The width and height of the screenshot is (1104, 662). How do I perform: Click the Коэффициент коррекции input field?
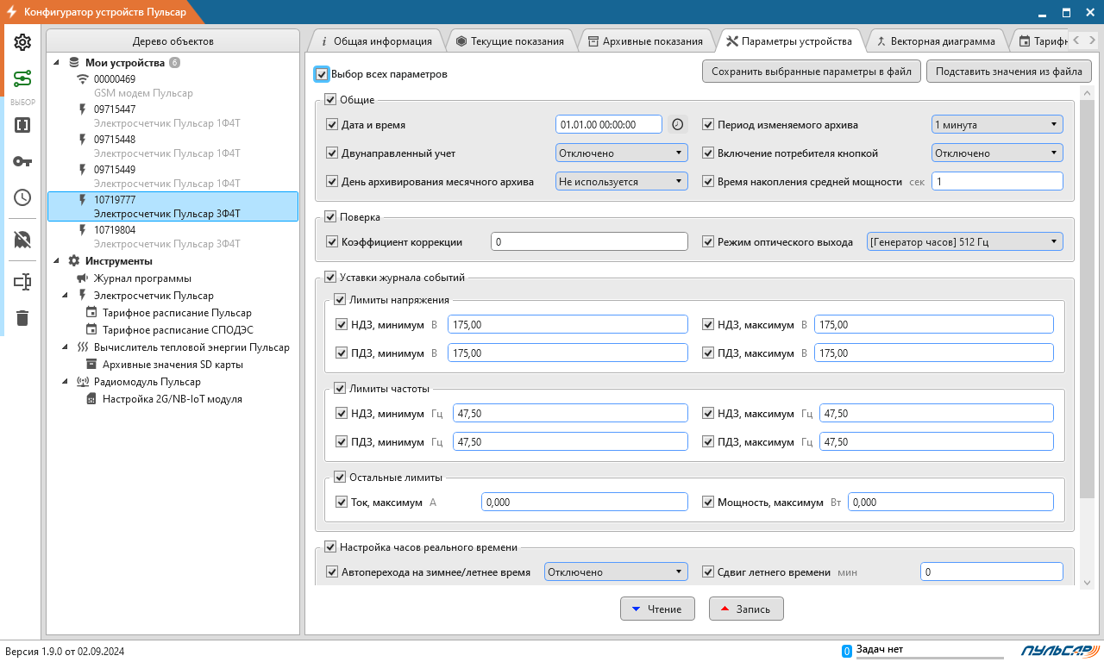pyautogui.click(x=589, y=242)
